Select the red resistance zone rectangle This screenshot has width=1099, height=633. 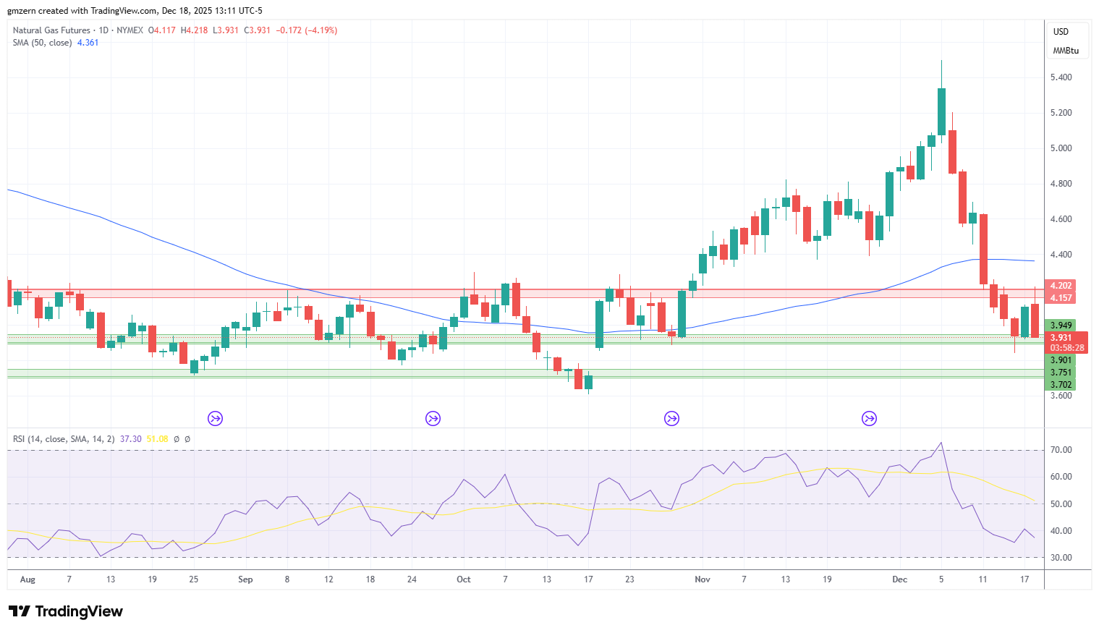[525, 293]
